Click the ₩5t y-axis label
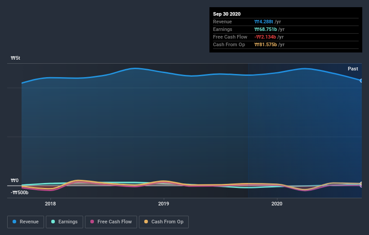 [x=15, y=58]
